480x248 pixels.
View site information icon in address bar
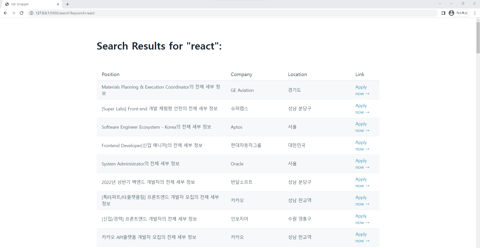pyautogui.click(x=32, y=13)
